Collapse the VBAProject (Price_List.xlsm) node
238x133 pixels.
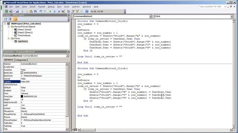[x=5, y=24]
